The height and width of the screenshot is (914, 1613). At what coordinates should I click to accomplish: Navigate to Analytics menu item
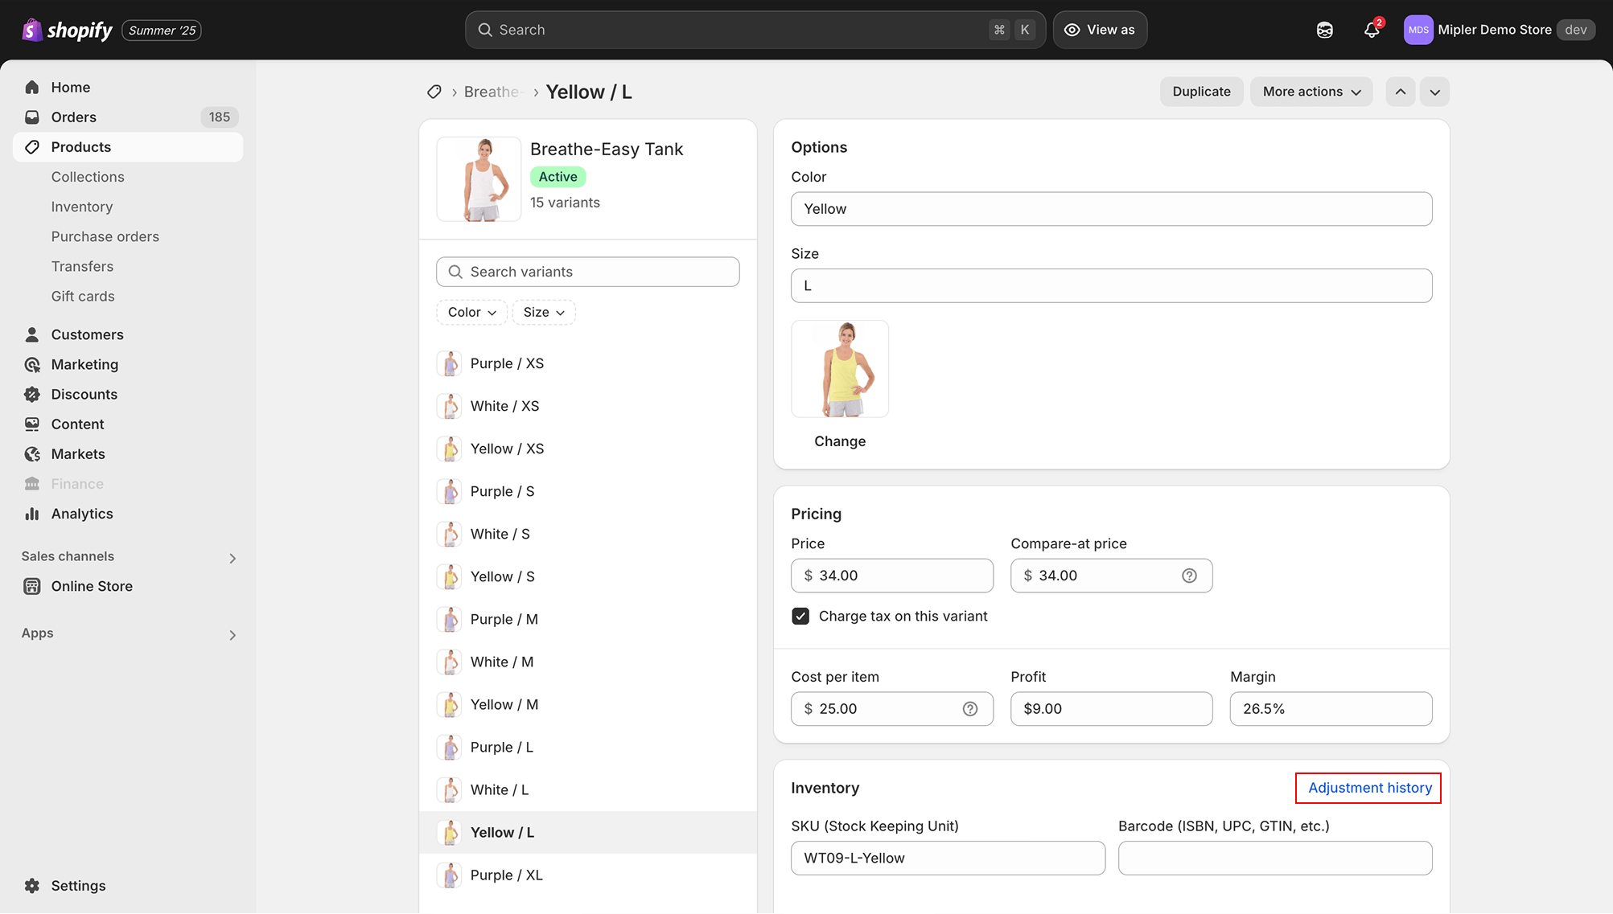pyautogui.click(x=82, y=514)
